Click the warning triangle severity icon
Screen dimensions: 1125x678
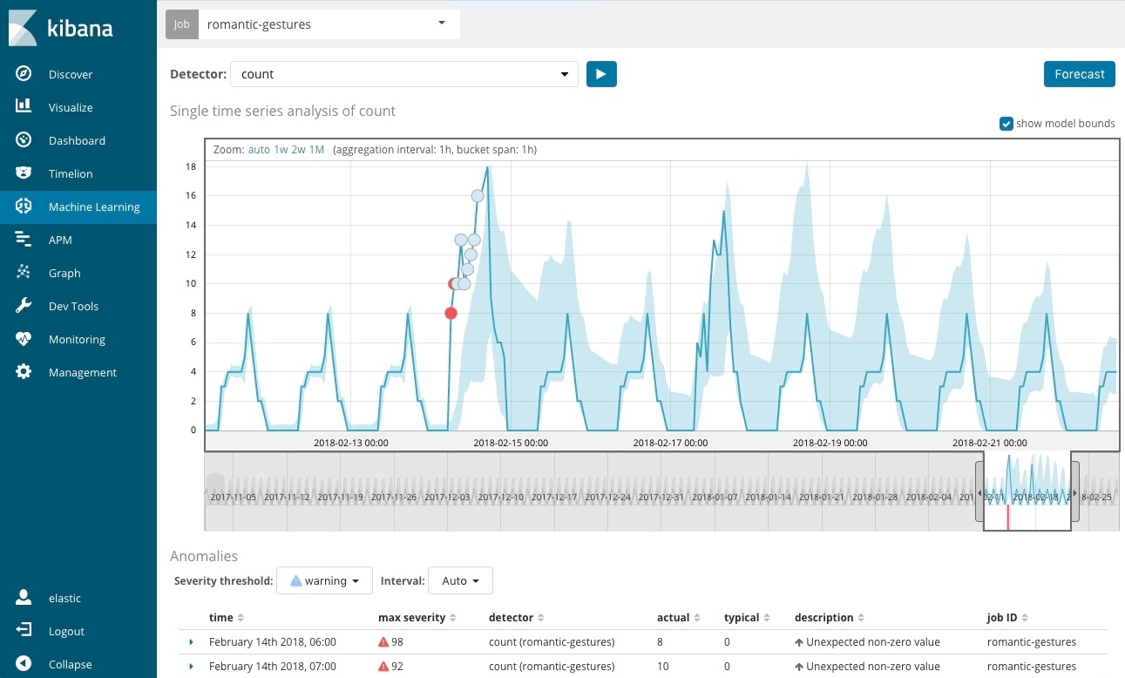[296, 581]
